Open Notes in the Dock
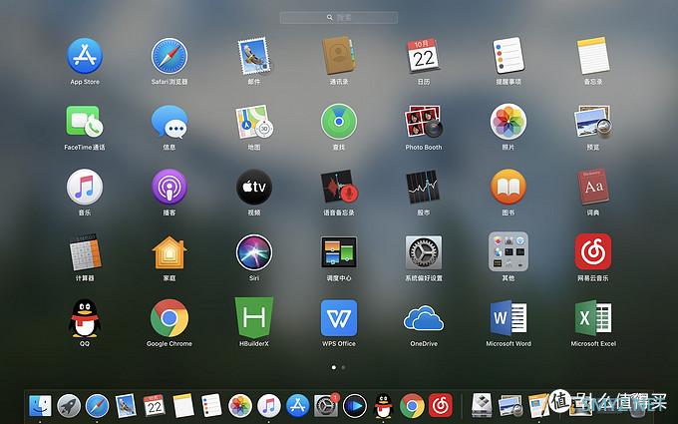Viewport: 678px width, 424px height. [183, 406]
